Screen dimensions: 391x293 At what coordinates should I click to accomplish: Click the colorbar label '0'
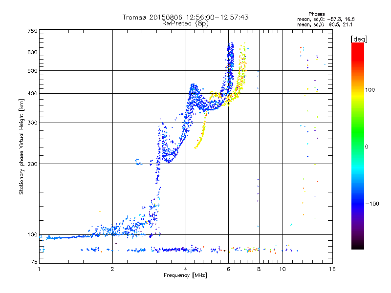pyautogui.click(x=367, y=147)
